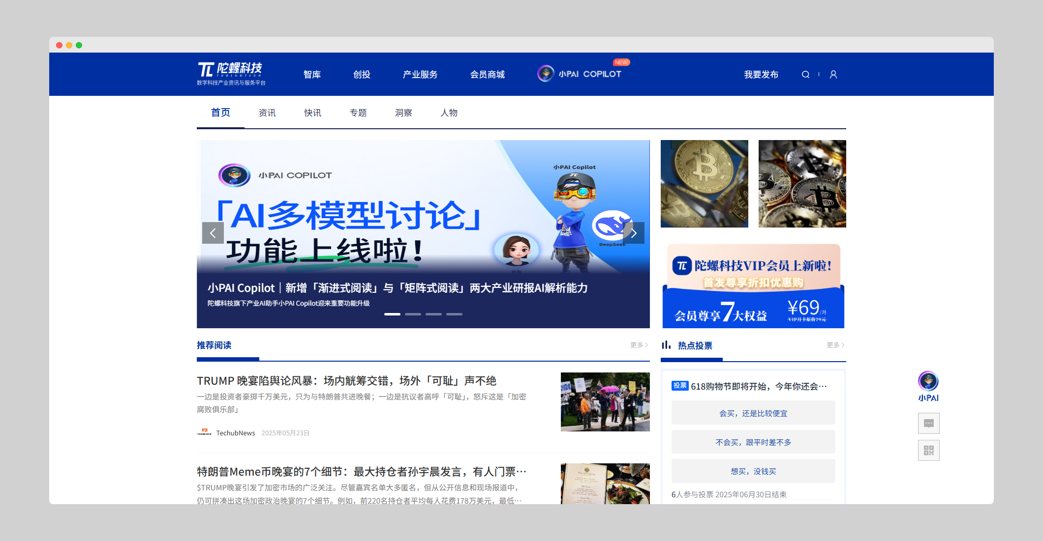Open the user account profile icon
This screenshot has width=1043, height=541.
pos(833,75)
